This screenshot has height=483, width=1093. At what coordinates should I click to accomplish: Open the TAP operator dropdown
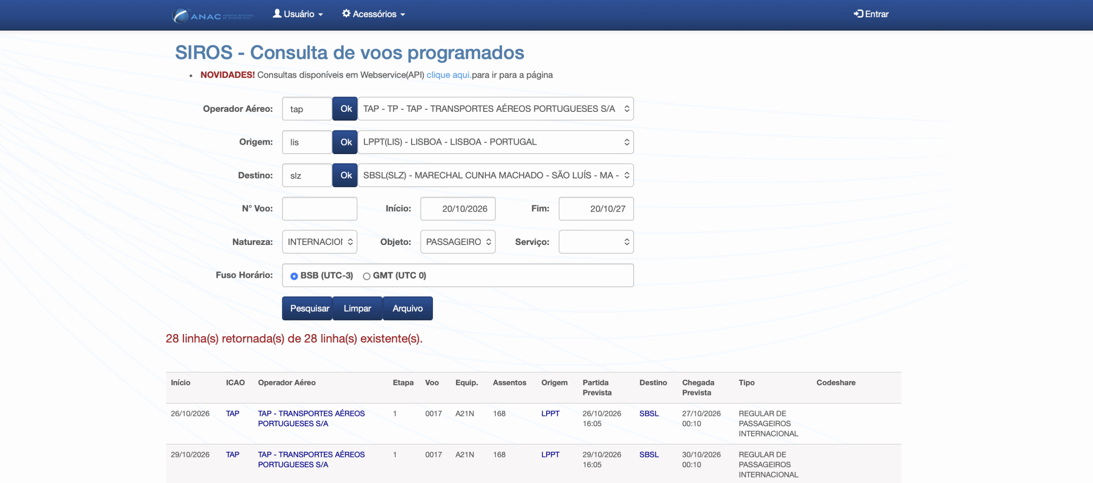coord(496,109)
